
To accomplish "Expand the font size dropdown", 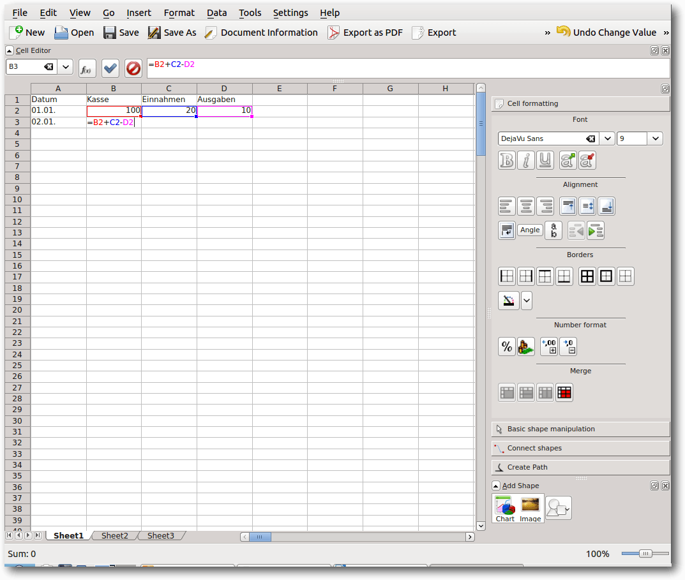I will pos(655,138).
